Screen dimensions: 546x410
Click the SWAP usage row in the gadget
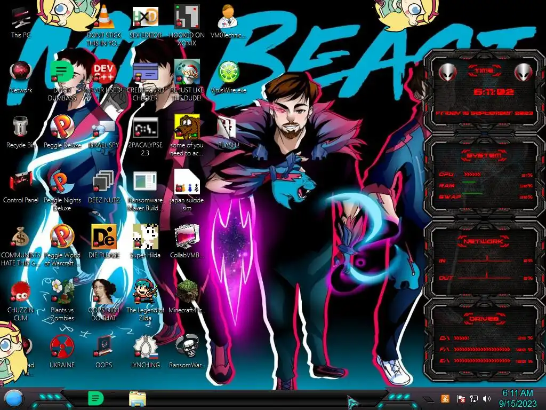[x=486, y=196]
